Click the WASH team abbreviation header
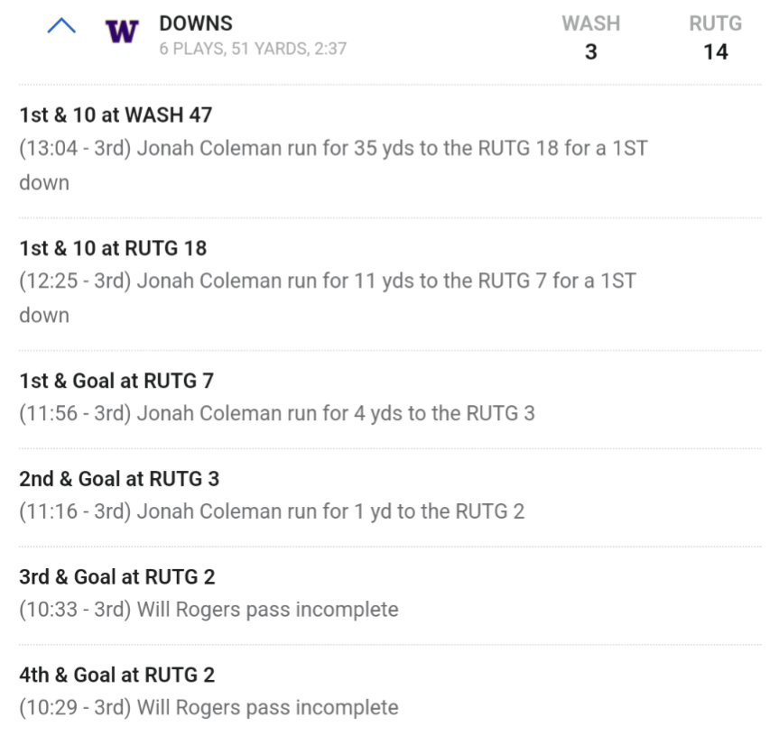 pyautogui.click(x=590, y=23)
